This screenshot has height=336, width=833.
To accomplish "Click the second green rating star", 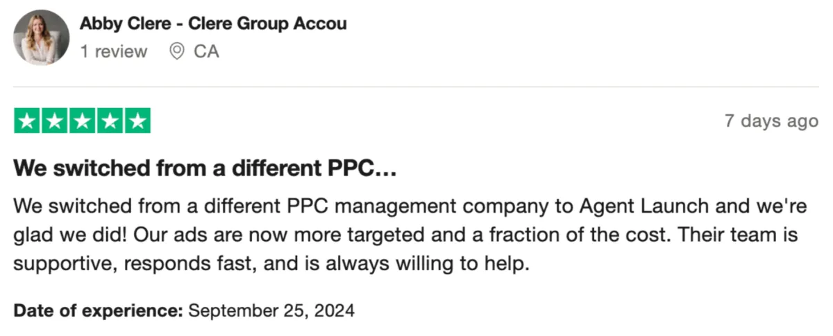I will 55,121.
